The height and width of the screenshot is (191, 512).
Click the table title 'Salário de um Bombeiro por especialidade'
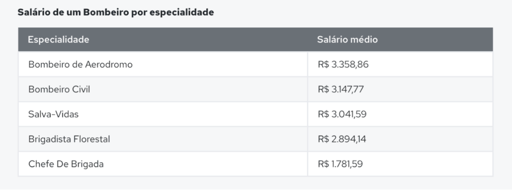click(x=116, y=12)
